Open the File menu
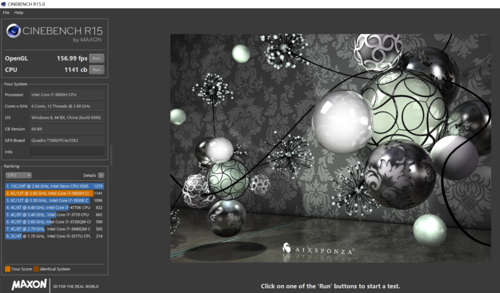500x293 pixels. pos(6,13)
